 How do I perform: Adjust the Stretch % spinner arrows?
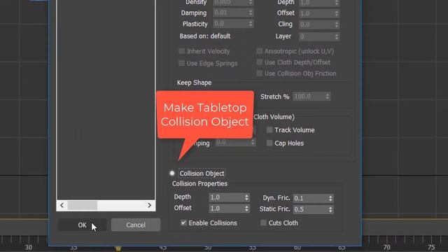click(328, 97)
